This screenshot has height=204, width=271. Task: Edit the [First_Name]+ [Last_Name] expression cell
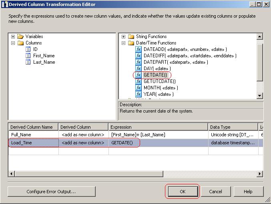click(158, 135)
